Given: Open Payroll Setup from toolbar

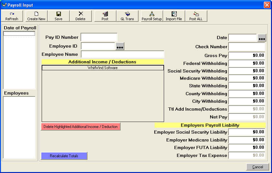Looking at the screenshot, I should pyautogui.click(x=152, y=16).
